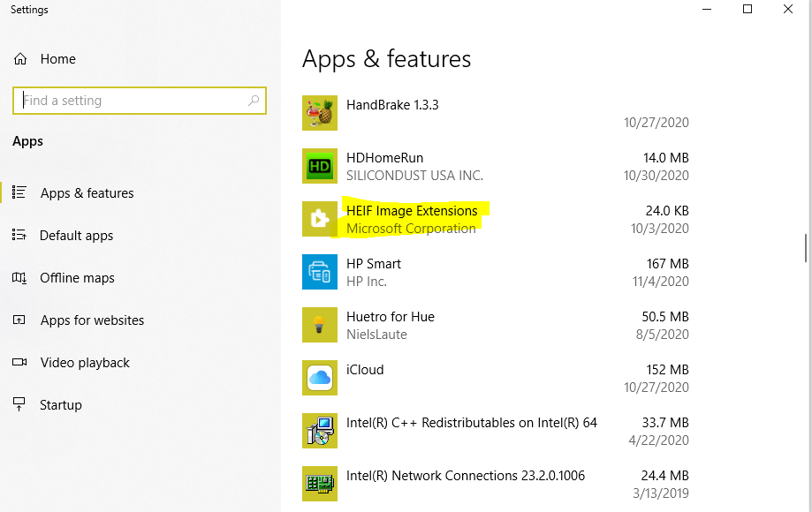Click the Huetro for Hue lightbulb icon
The image size is (812, 512).
(320, 325)
